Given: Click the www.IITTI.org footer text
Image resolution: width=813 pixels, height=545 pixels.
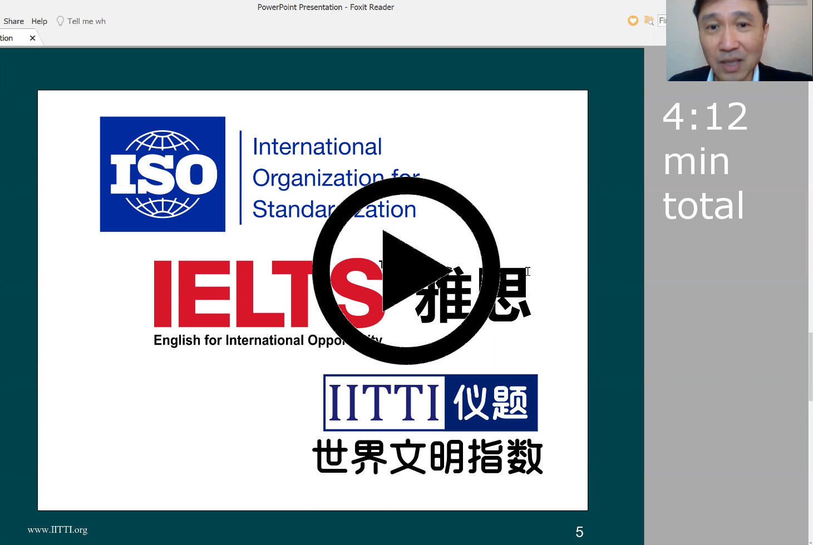Looking at the screenshot, I should pos(57,529).
